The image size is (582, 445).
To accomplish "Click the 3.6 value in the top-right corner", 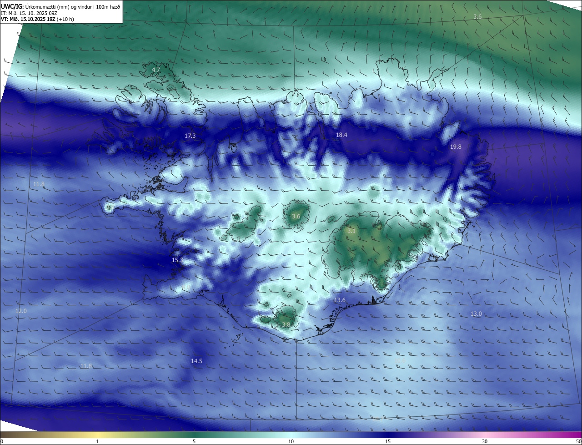I will pyautogui.click(x=477, y=16).
